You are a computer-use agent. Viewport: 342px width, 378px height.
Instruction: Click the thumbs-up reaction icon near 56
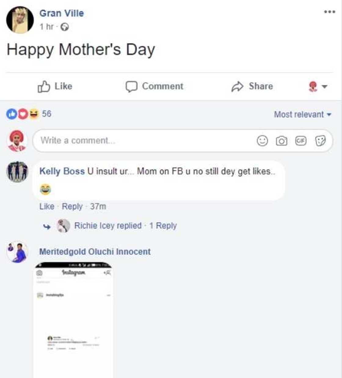point(12,114)
